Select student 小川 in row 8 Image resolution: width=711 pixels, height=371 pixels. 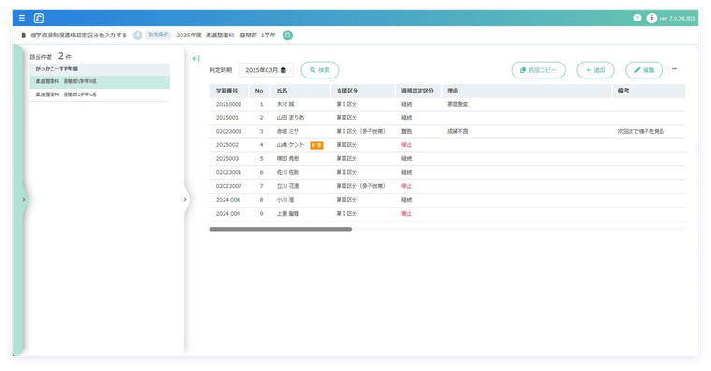[285, 200]
